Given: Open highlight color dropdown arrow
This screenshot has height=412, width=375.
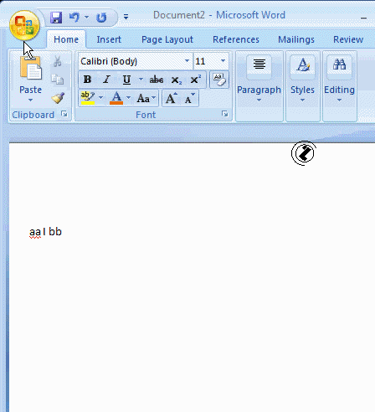Looking at the screenshot, I should click(100, 98).
